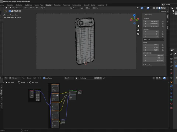Toggle camera view icon in viewport
177x132 pixels.
(138, 34)
